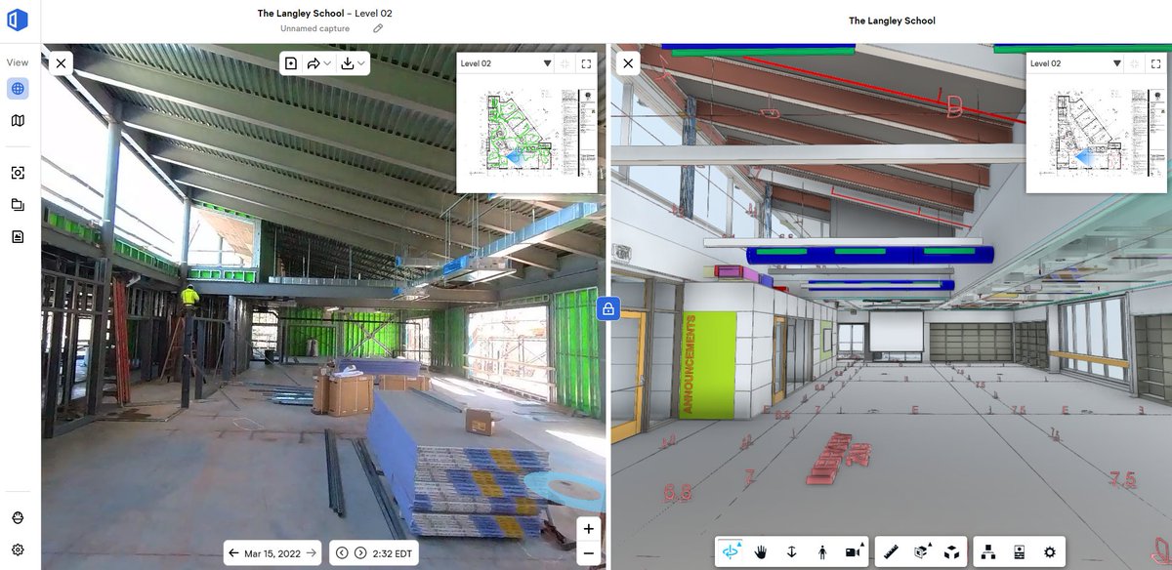1172x570 pixels.
Task: Open the field capture icon in sidebar
Action: (x=18, y=173)
